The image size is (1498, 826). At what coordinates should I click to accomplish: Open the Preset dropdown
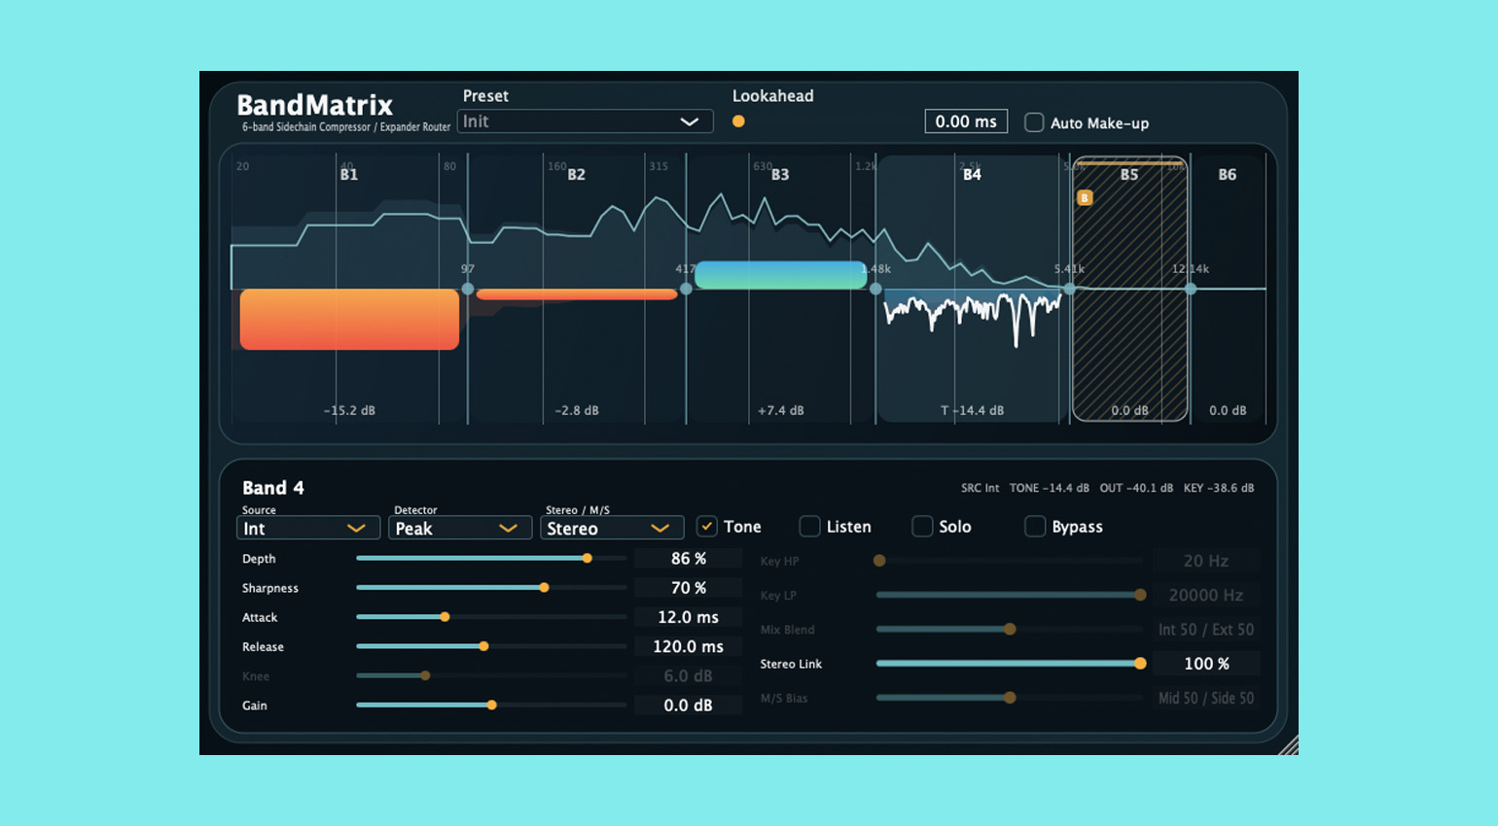585,121
